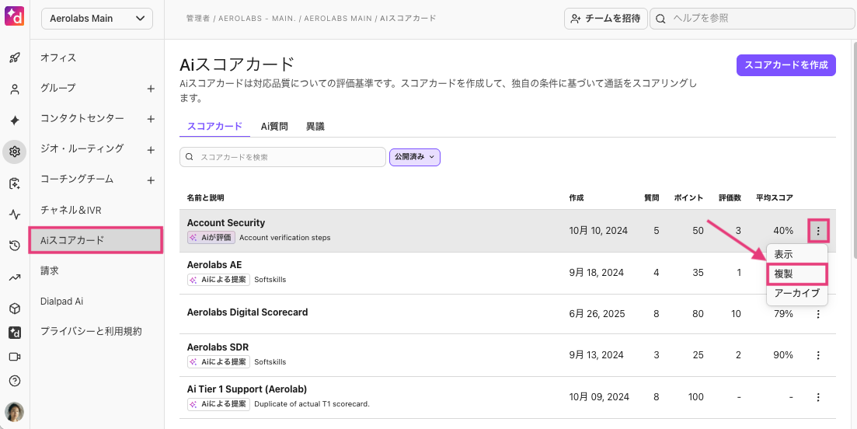Click the user avatar photo
The image size is (857, 429).
click(x=15, y=411)
